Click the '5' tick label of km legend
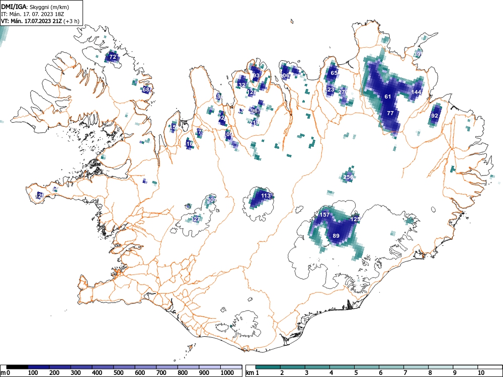 click(x=356, y=373)
